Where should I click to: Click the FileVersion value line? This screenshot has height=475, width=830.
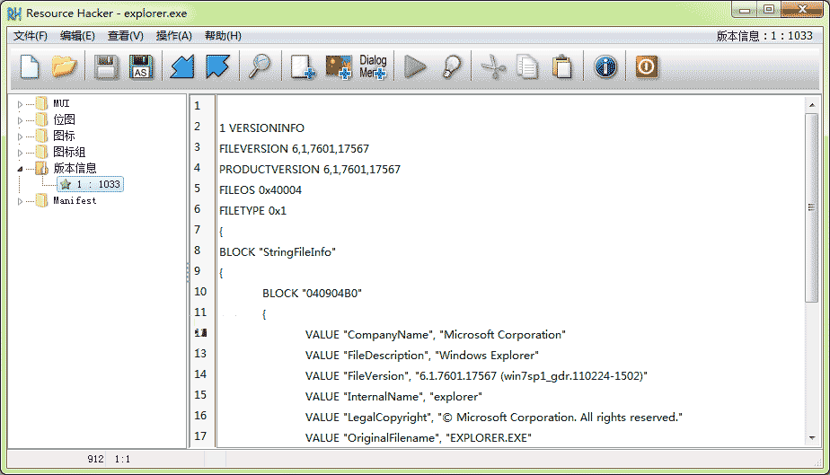(476, 375)
